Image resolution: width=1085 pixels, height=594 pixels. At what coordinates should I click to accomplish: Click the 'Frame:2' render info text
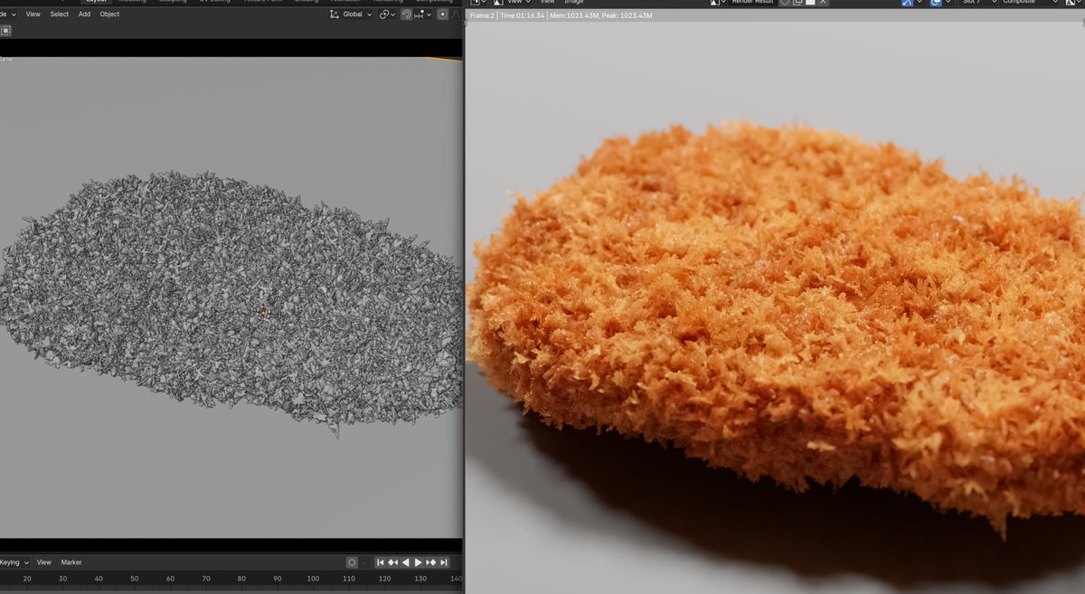482,16
